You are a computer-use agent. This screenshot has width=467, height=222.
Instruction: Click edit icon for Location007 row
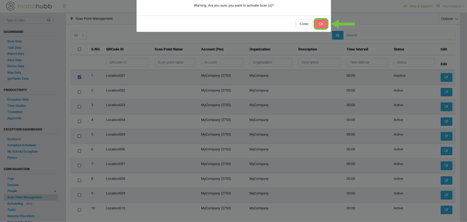tap(446, 165)
